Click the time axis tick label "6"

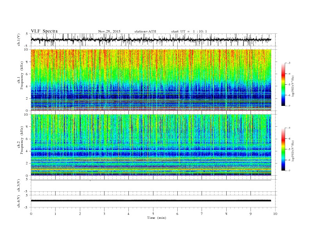pos(177,214)
